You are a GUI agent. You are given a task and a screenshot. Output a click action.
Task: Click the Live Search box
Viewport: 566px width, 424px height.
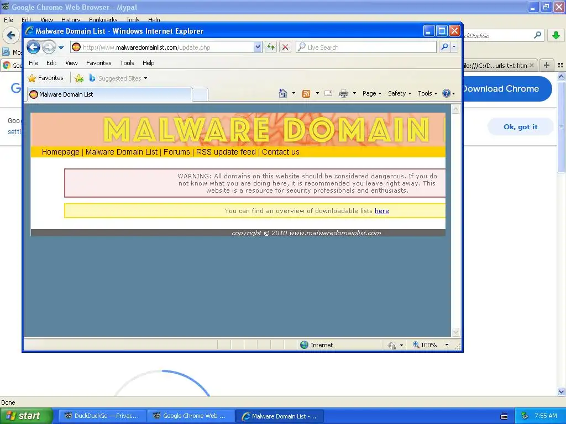click(x=366, y=47)
